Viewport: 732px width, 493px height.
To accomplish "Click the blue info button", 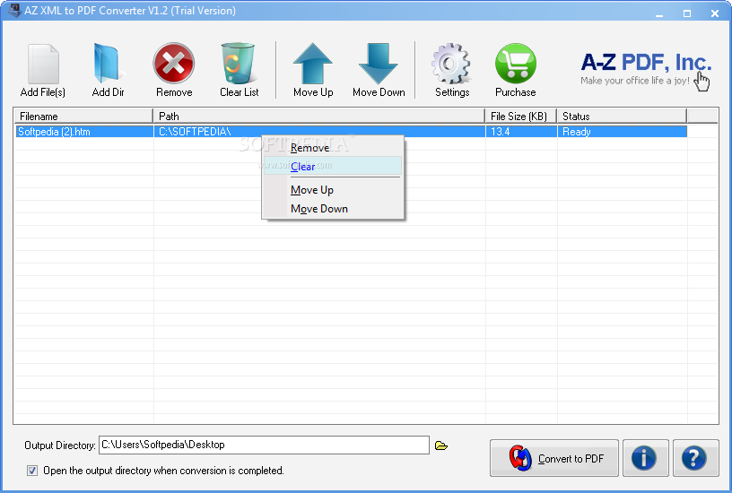I will [x=646, y=458].
